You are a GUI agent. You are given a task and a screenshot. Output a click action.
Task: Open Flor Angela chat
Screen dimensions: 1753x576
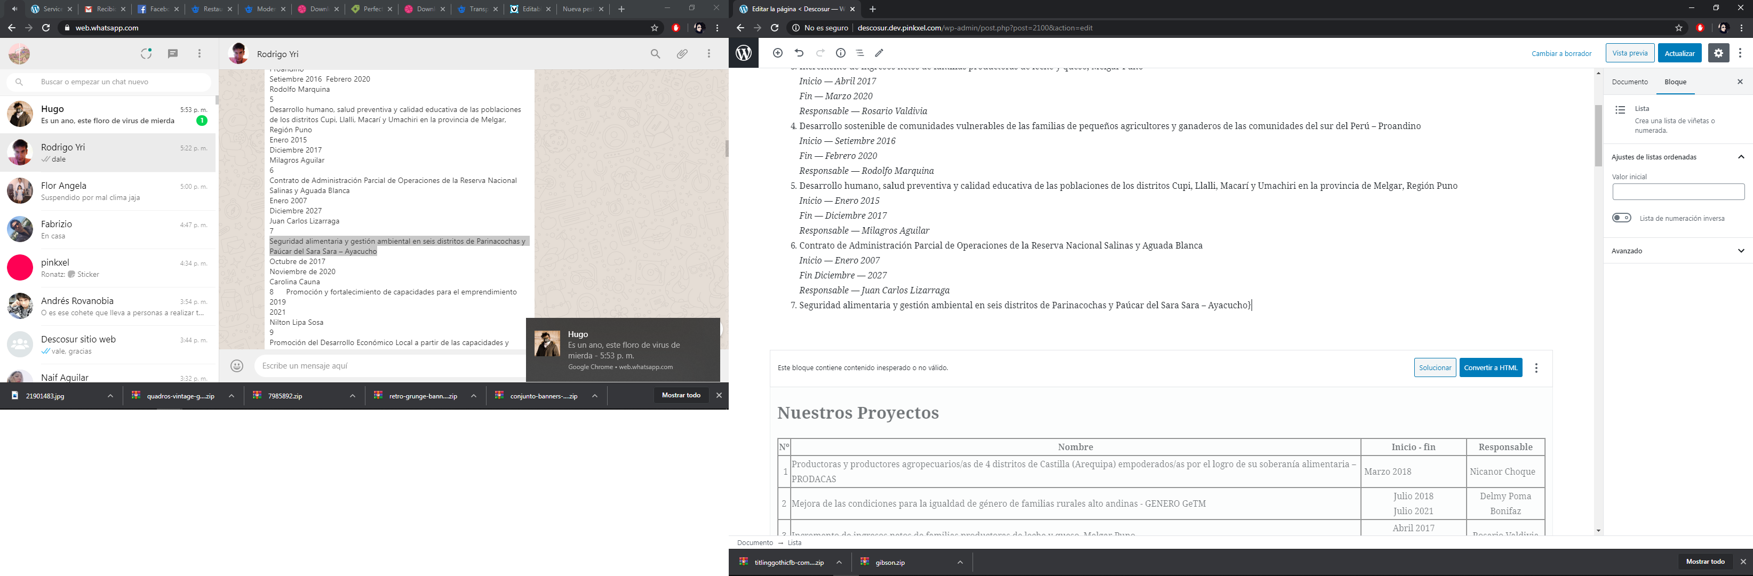pyautogui.click(x=108, y=191)
